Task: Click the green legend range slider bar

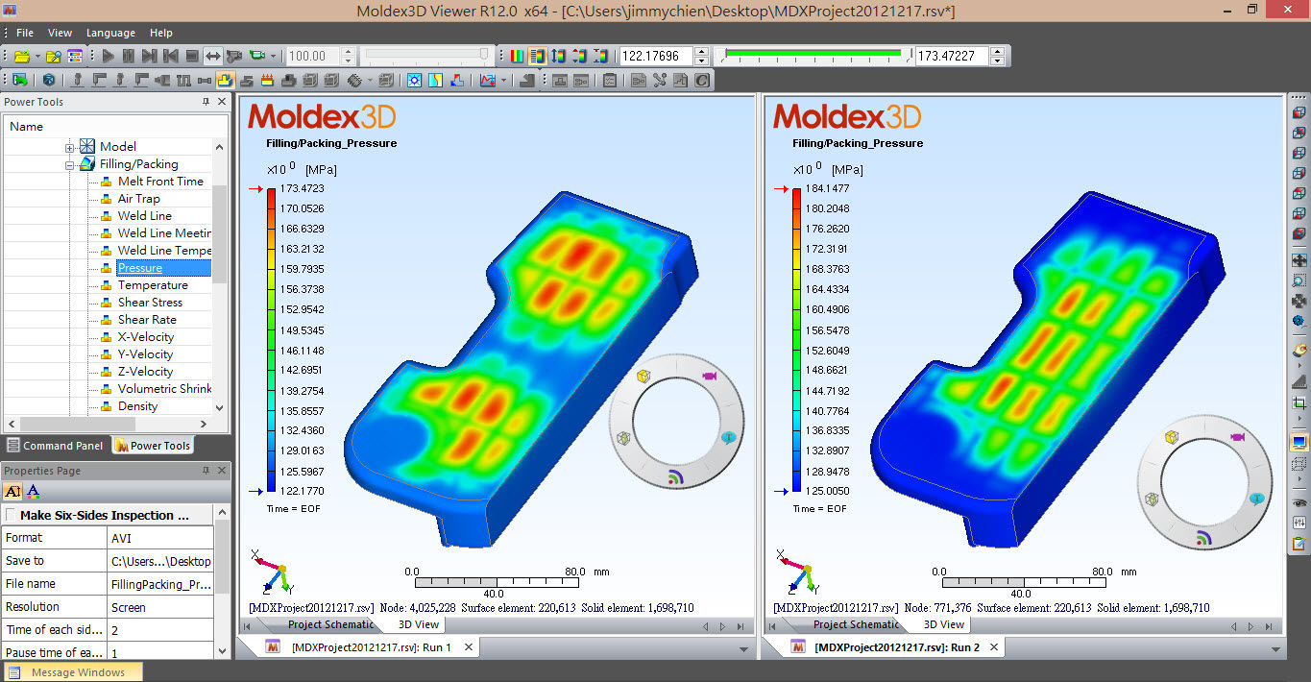Action: point(813,54)
